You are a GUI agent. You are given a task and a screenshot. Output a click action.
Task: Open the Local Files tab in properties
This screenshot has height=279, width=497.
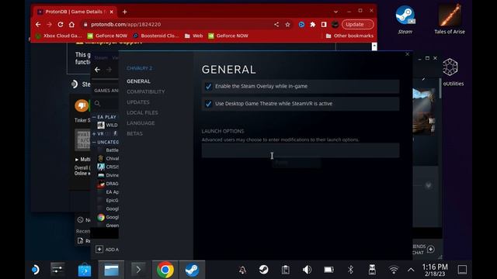(x=142, y=112)
